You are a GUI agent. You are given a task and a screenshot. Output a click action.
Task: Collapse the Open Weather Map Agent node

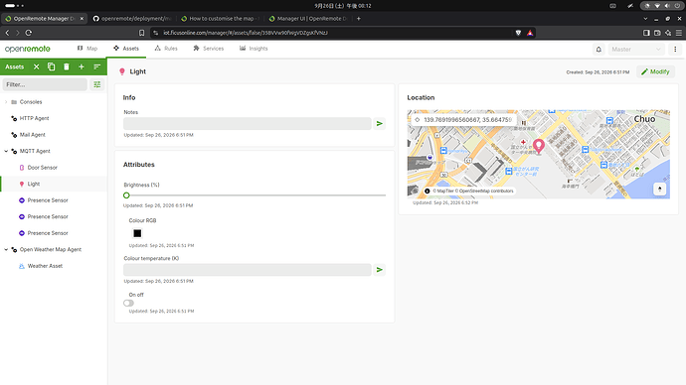tap(6, 250)
